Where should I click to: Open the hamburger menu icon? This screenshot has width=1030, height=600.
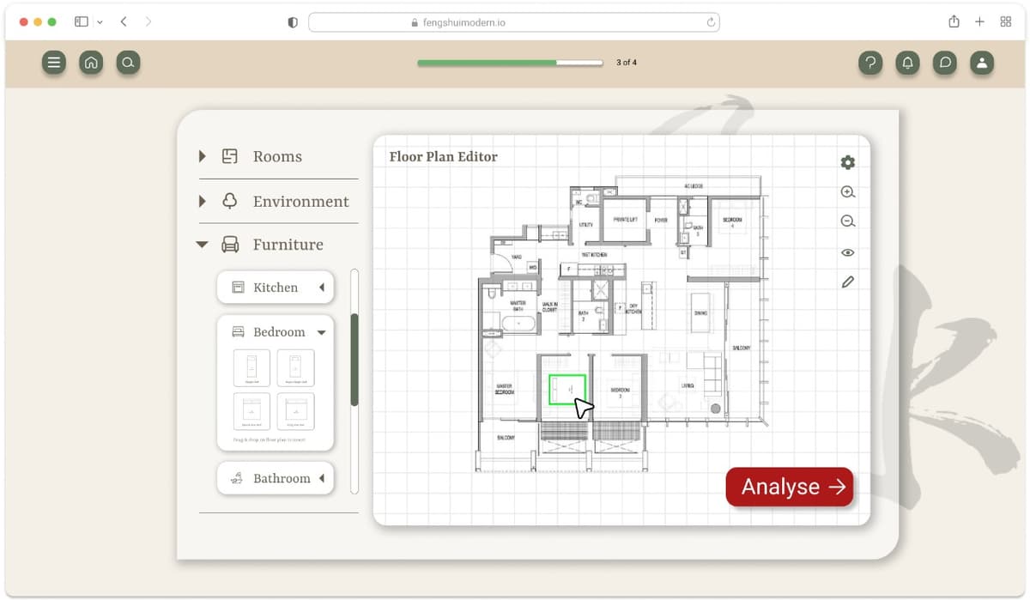[53, 62]
